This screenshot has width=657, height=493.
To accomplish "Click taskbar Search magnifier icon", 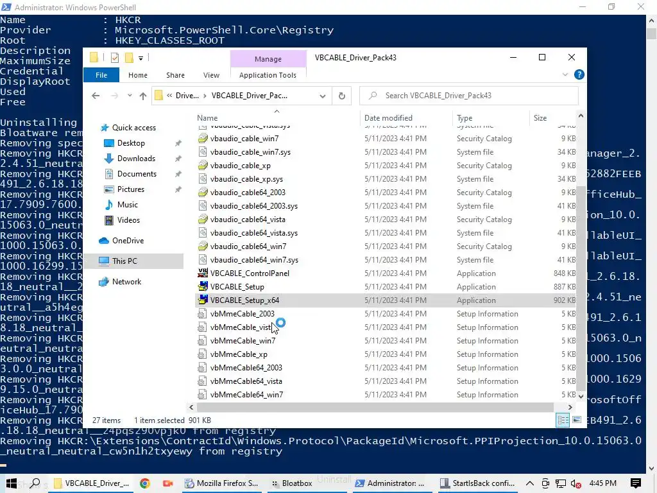I will (35, 483).
